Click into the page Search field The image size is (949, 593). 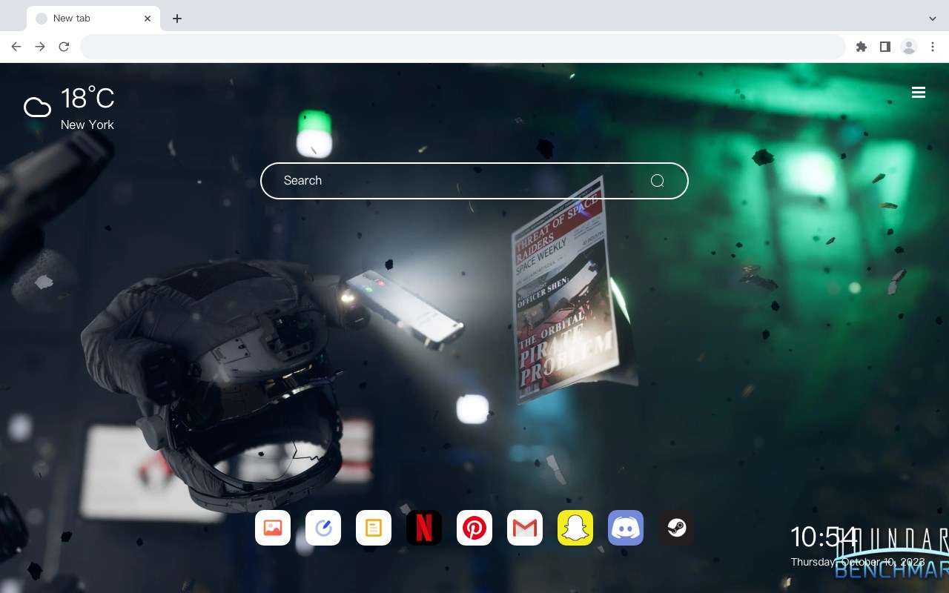(x=474, y=181)
